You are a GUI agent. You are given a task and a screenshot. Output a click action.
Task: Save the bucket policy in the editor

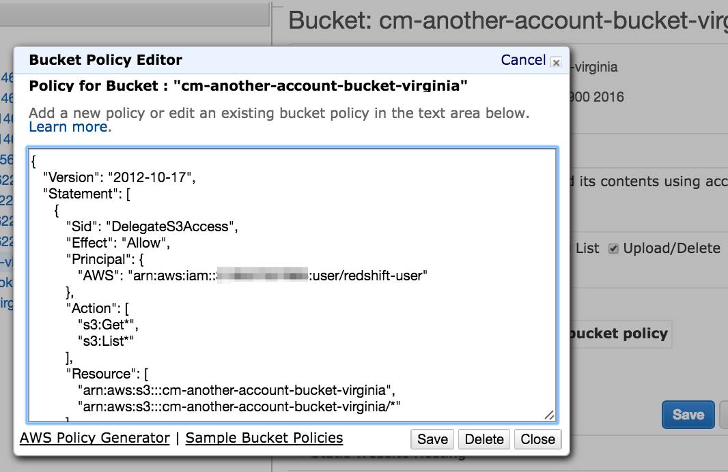coord(432,439)
